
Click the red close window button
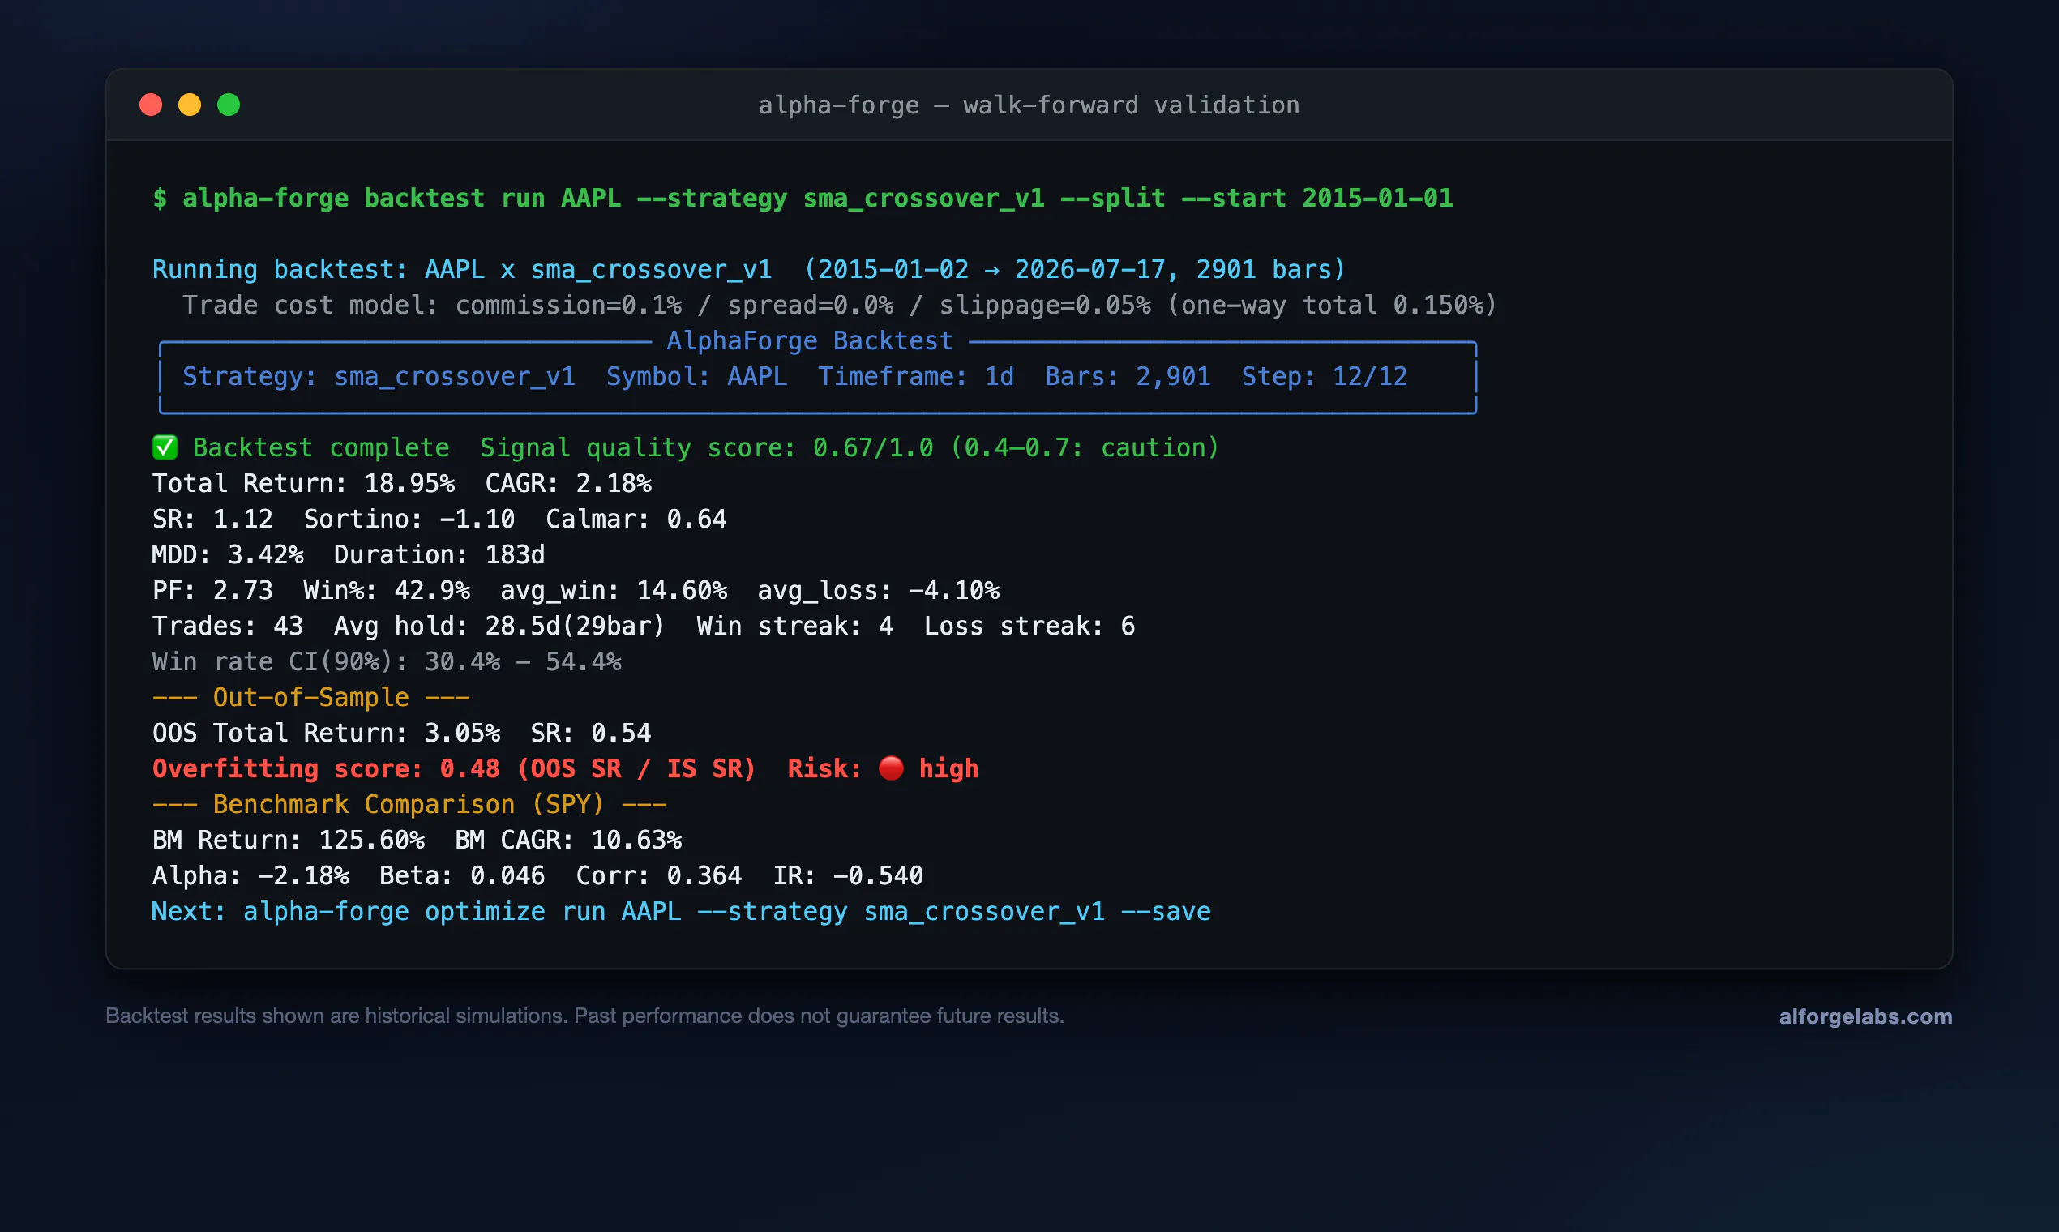[150, 105]
